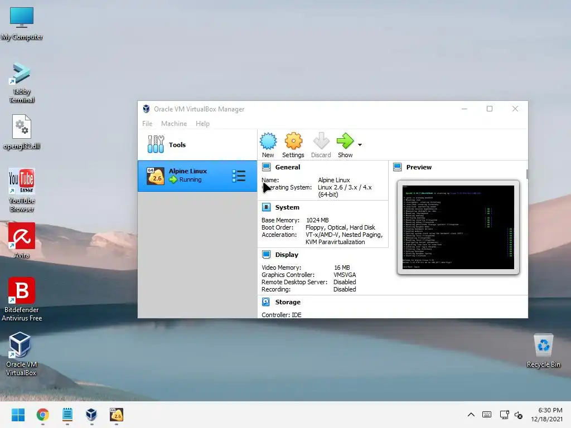Viewport: 571px width, 428px height.
Task: Open Bitdefender Antivirus Free desktop shortcut
Action: coord(22,299)
